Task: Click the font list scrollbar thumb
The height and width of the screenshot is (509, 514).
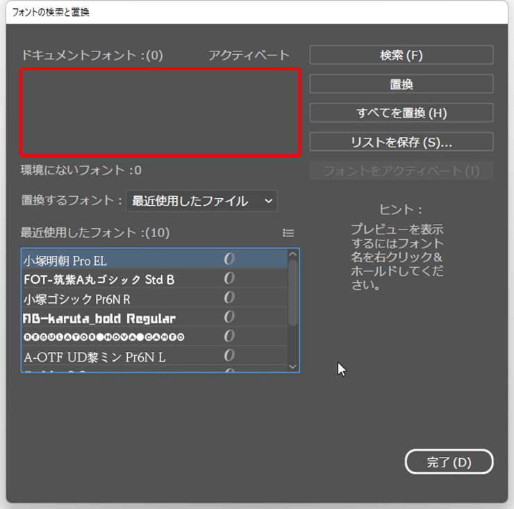Action: tap(293, 292)
